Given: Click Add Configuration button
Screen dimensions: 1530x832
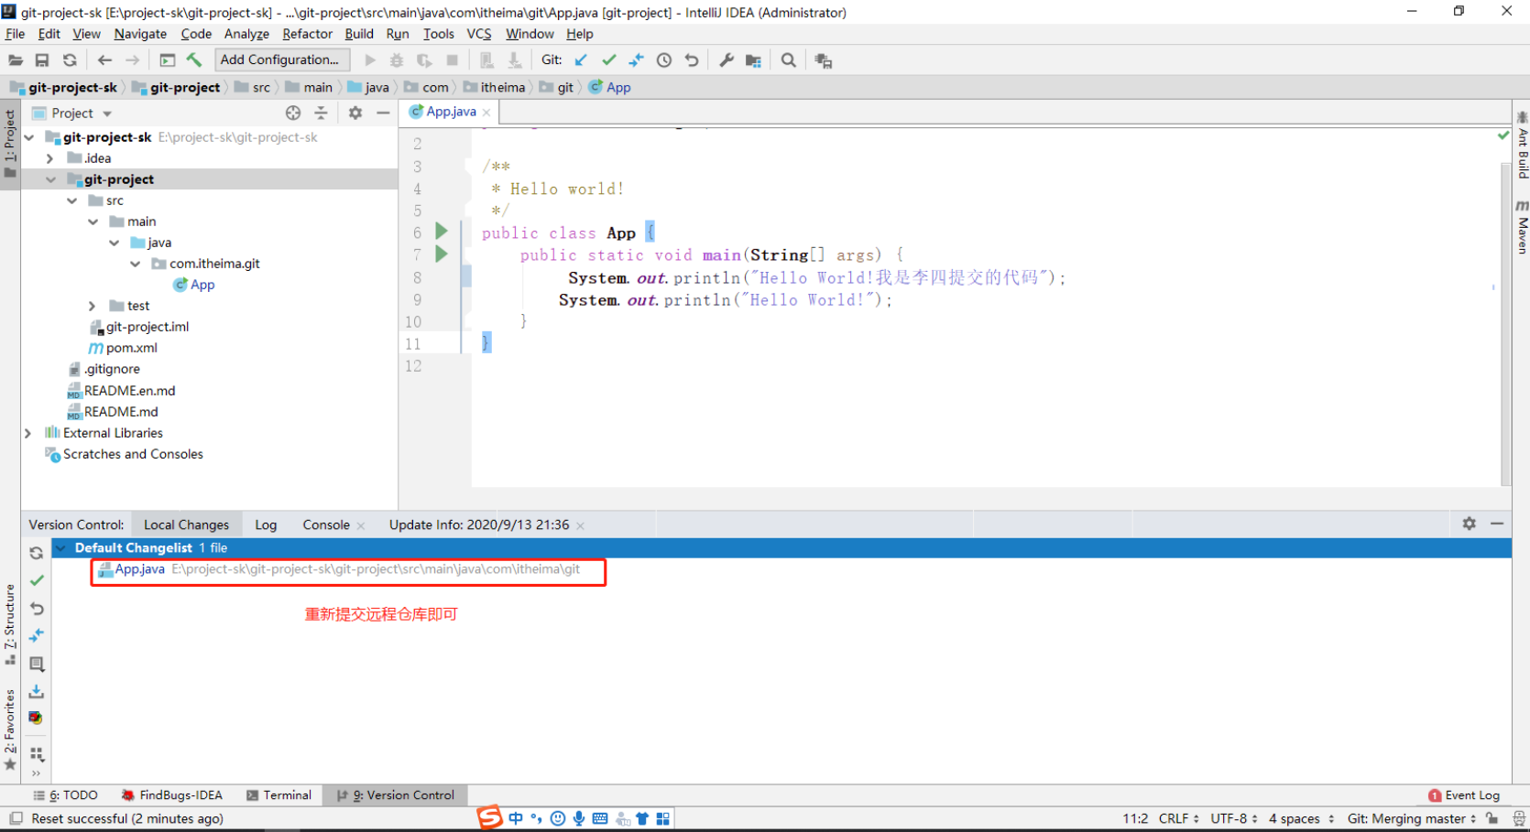Looking at the screenshot, I should 280,59.
